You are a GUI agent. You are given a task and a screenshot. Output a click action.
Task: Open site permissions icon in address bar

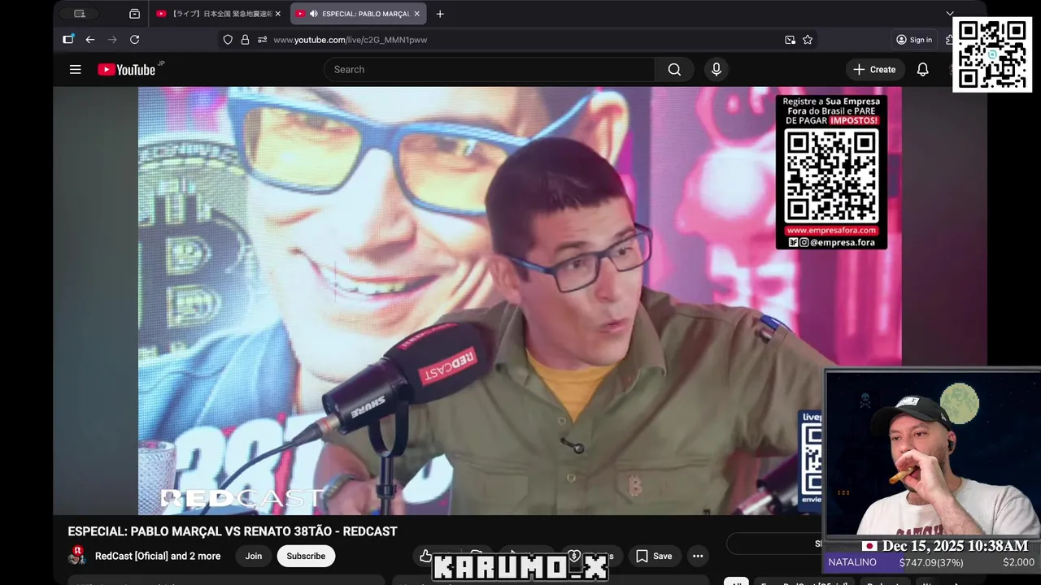pyautogui.click(x=262, y=39)
